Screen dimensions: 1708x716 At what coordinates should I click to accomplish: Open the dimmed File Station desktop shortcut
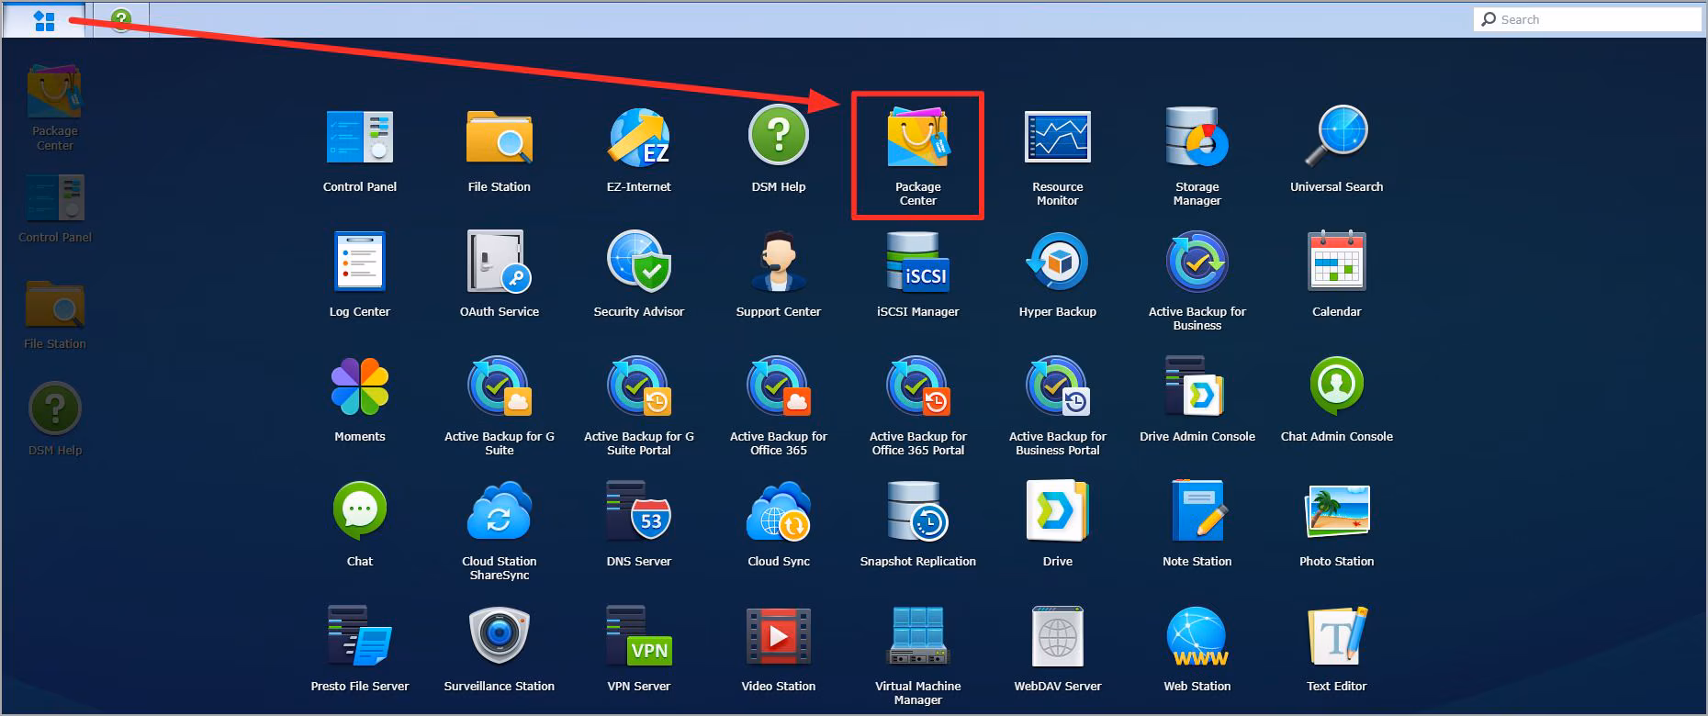pyautogui.click(x=55, y=315)
